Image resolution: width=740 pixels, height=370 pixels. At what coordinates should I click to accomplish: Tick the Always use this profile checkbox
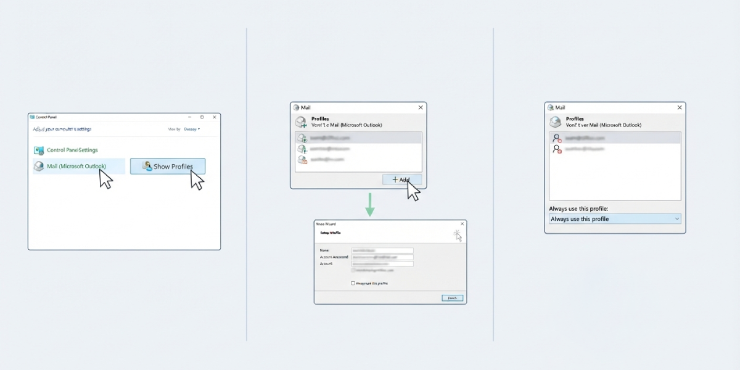point(353,283)
